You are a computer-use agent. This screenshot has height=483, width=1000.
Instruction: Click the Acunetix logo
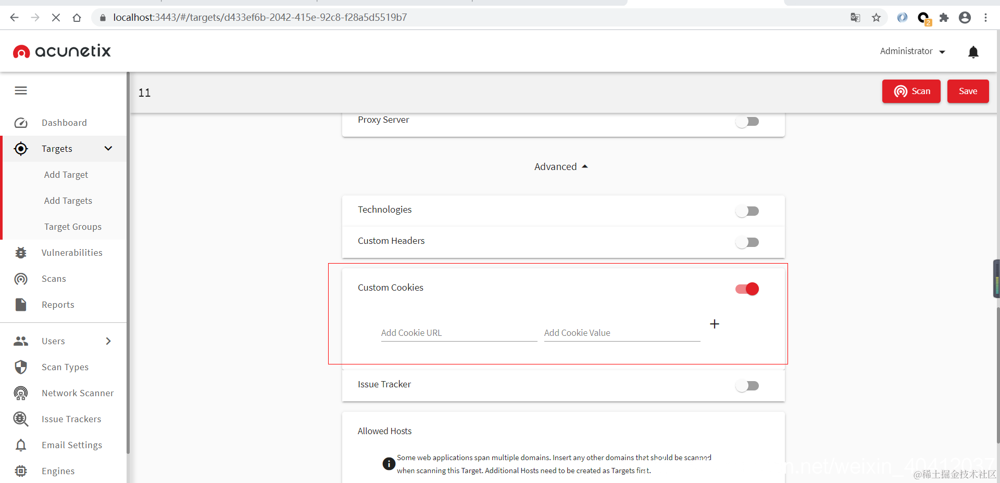coord(62,51)
